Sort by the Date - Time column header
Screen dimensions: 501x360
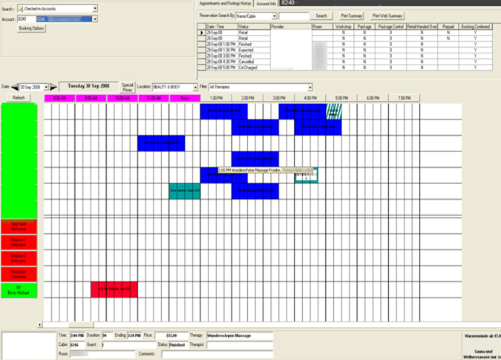[222, 27]
